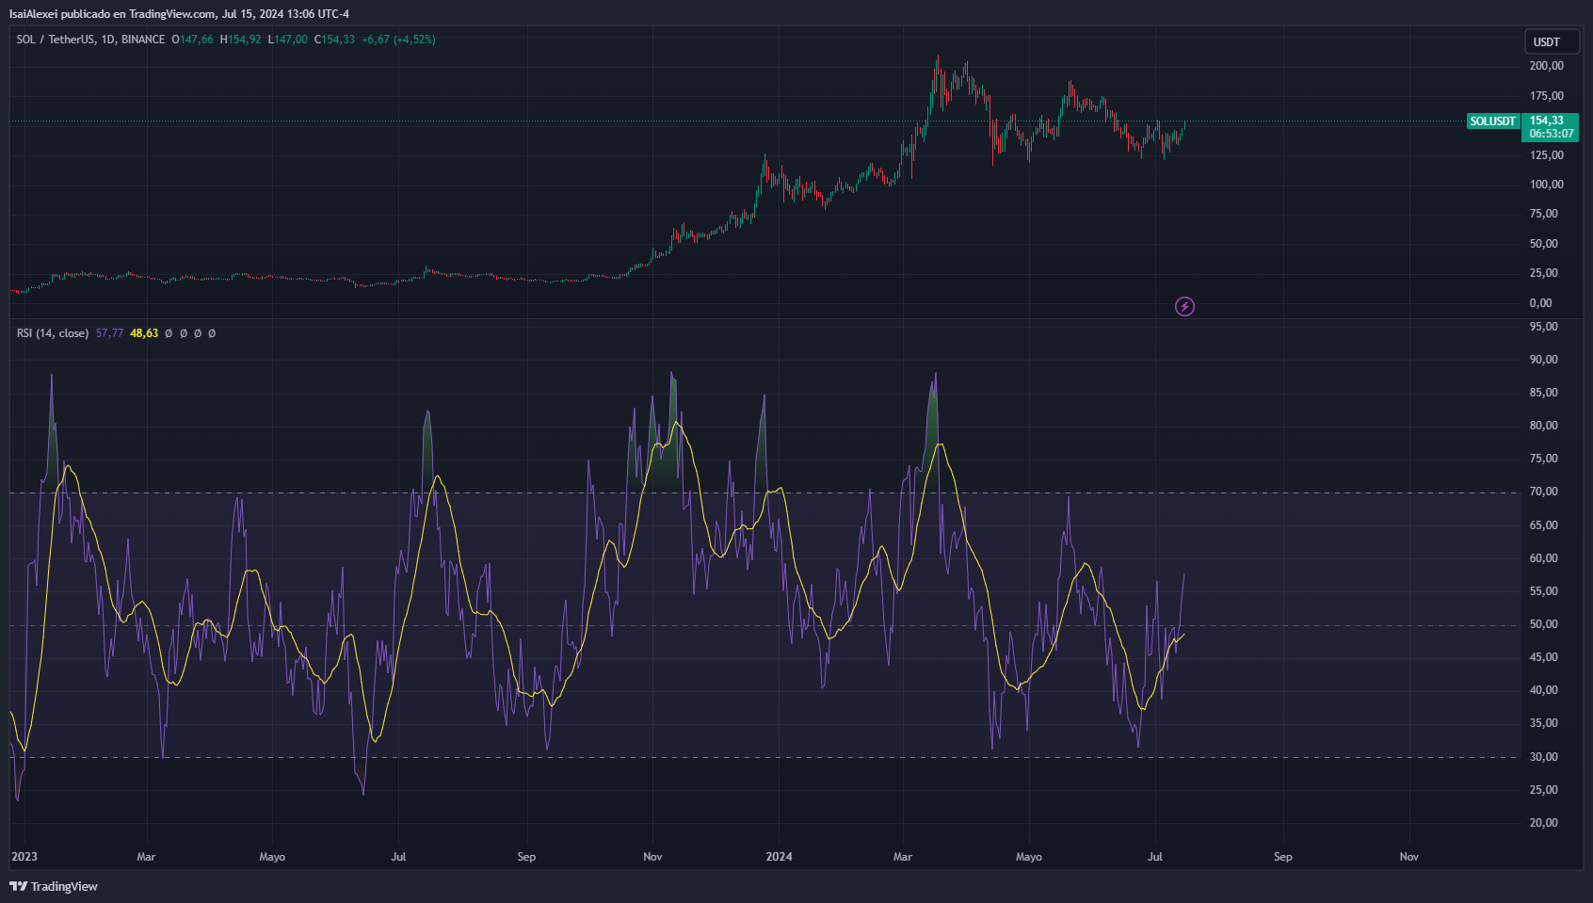
Task: Click the purple RSI value 57,77
Action: (x=109, y=333)
